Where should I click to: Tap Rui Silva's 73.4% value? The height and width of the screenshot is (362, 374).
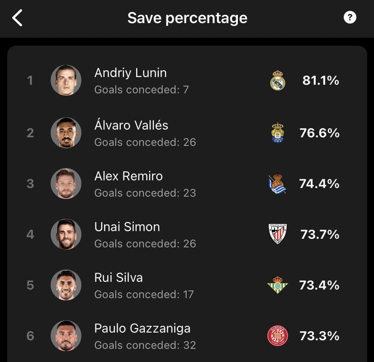[x=319, y=285]
